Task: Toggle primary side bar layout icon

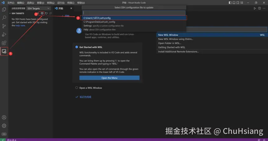Action: (x=230, y=2)
